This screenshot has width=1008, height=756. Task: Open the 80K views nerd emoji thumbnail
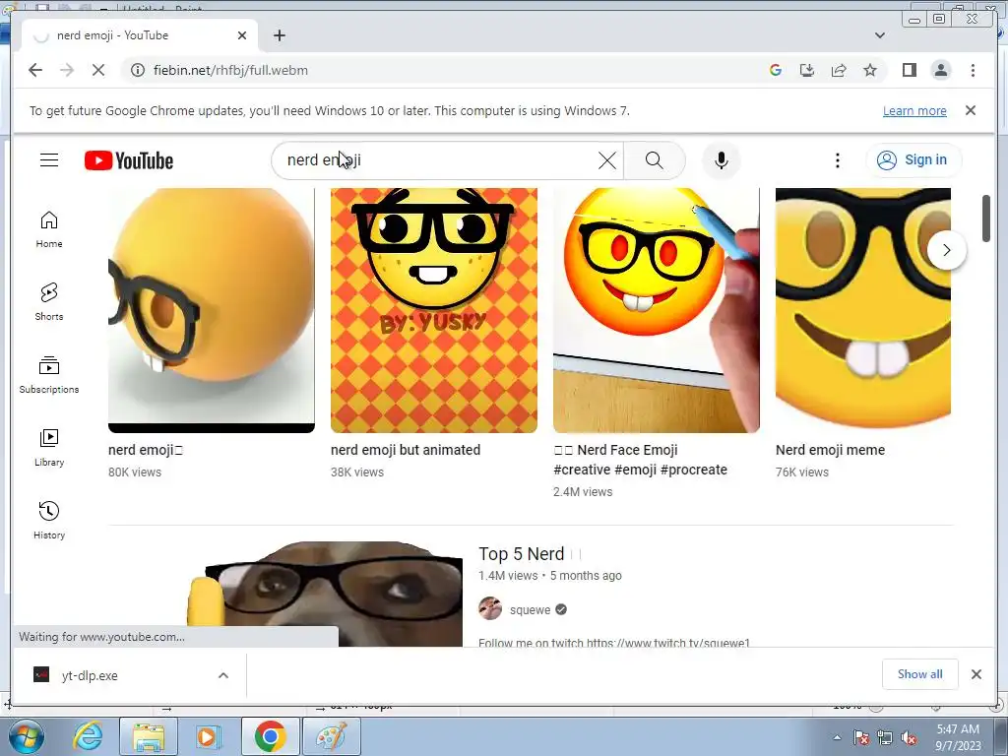coord(212,310)
